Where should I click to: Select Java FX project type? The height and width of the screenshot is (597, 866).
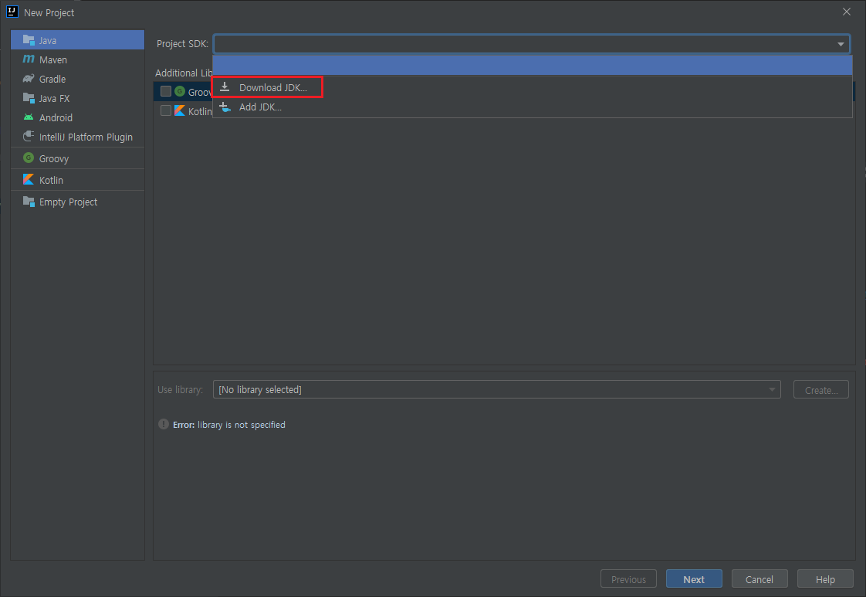(77, 98)
